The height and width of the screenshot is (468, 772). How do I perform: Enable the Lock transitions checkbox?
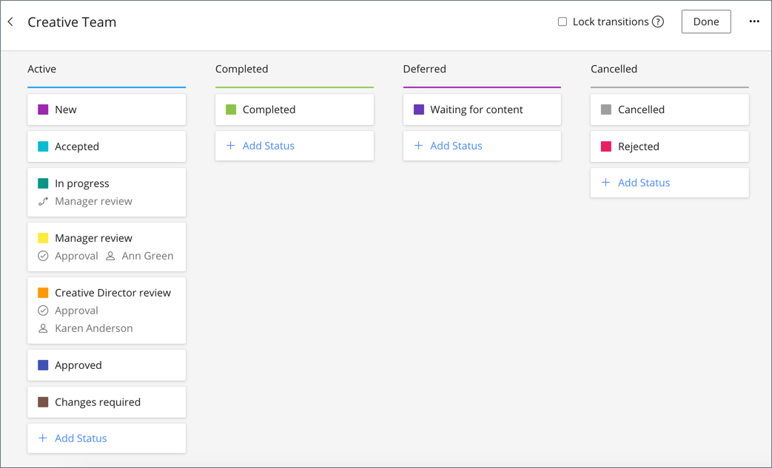[561, 21]
